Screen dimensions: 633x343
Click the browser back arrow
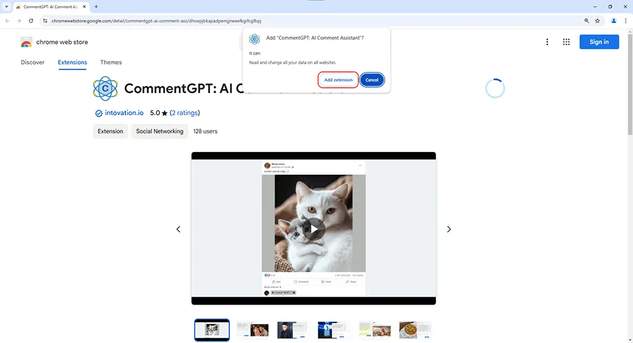(8, 21)
